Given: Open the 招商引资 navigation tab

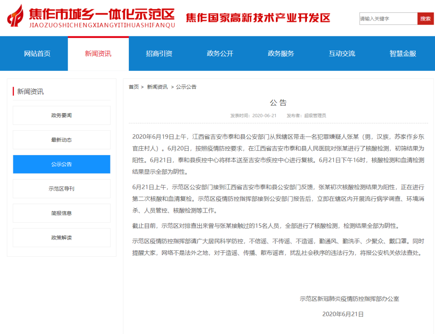Looking at the screenshot, I should (x=159, y=54).
